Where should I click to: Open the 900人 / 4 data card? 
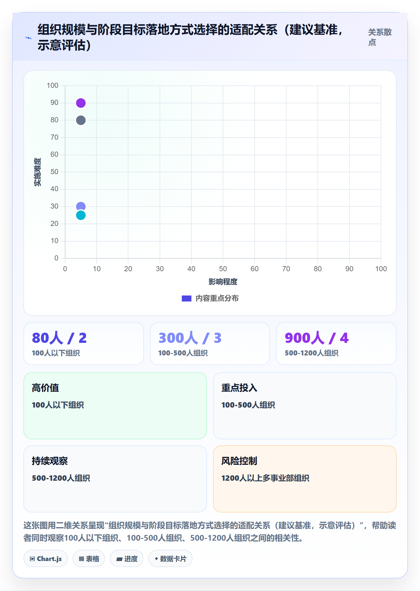336,343
